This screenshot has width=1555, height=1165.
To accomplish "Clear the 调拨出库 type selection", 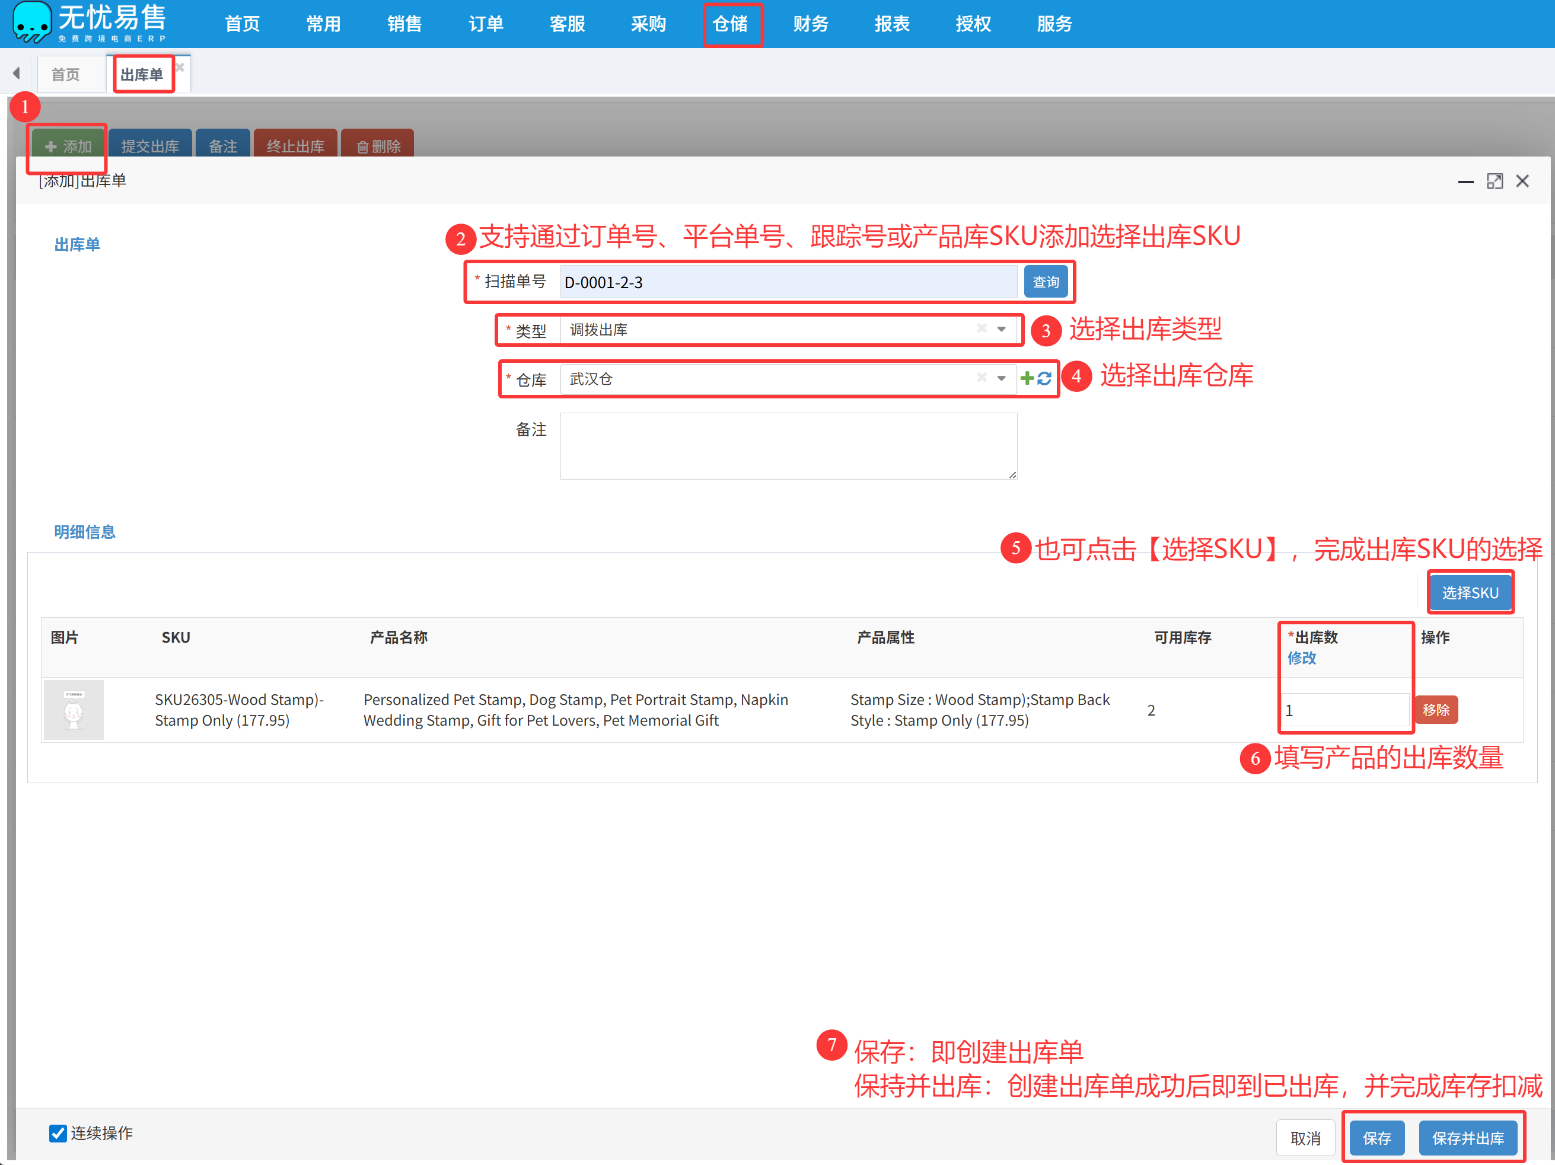I will (x=982, y=329).
